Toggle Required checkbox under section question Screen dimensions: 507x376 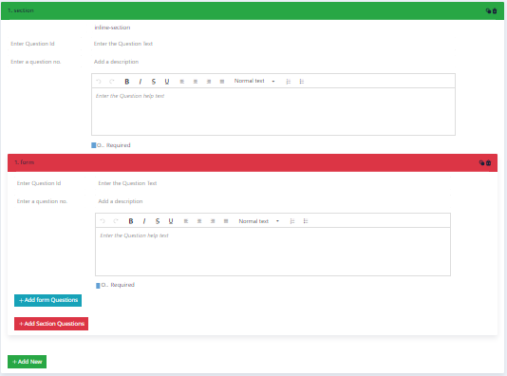pyautogui.click(x=94, y=145)
